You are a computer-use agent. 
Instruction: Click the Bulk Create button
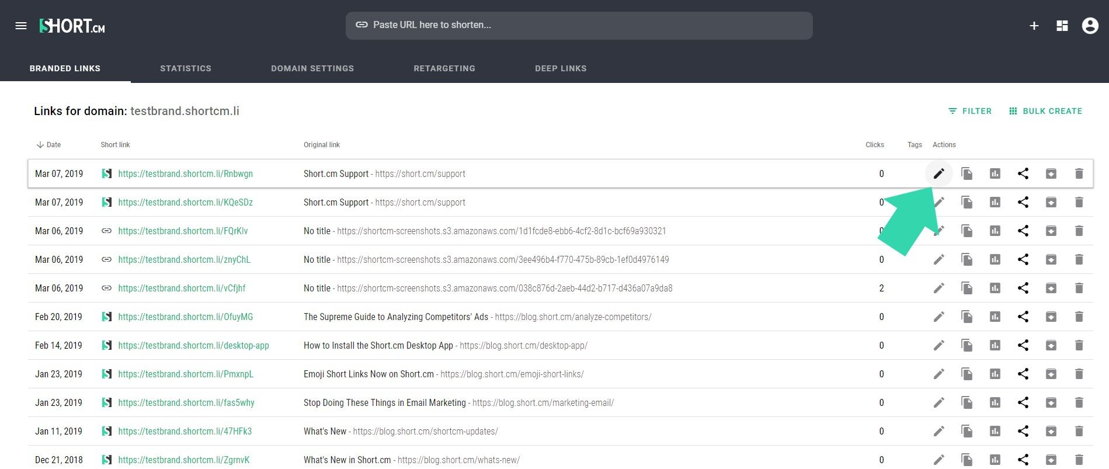coord(1045,111)
